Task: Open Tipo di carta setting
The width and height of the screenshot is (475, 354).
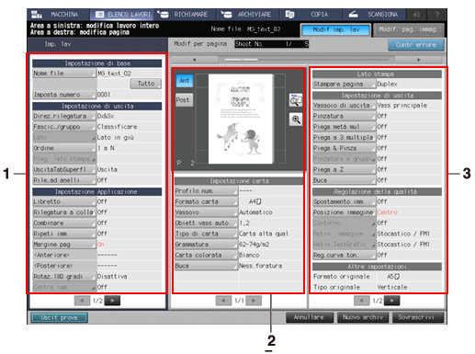Action: click(x=206, y=234)
